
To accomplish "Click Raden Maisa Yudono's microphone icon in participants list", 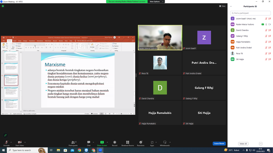I will coord(266,25).
